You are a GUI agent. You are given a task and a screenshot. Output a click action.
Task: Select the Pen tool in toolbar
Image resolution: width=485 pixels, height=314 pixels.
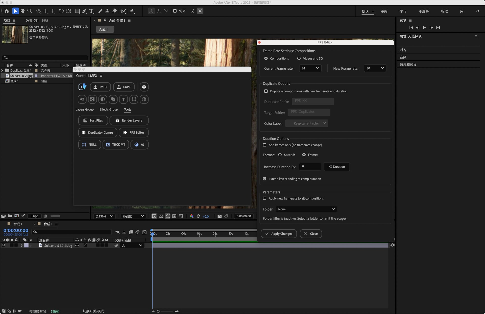(84, 11)
